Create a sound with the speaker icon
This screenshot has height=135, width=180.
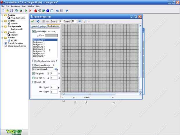click(40, 11)
